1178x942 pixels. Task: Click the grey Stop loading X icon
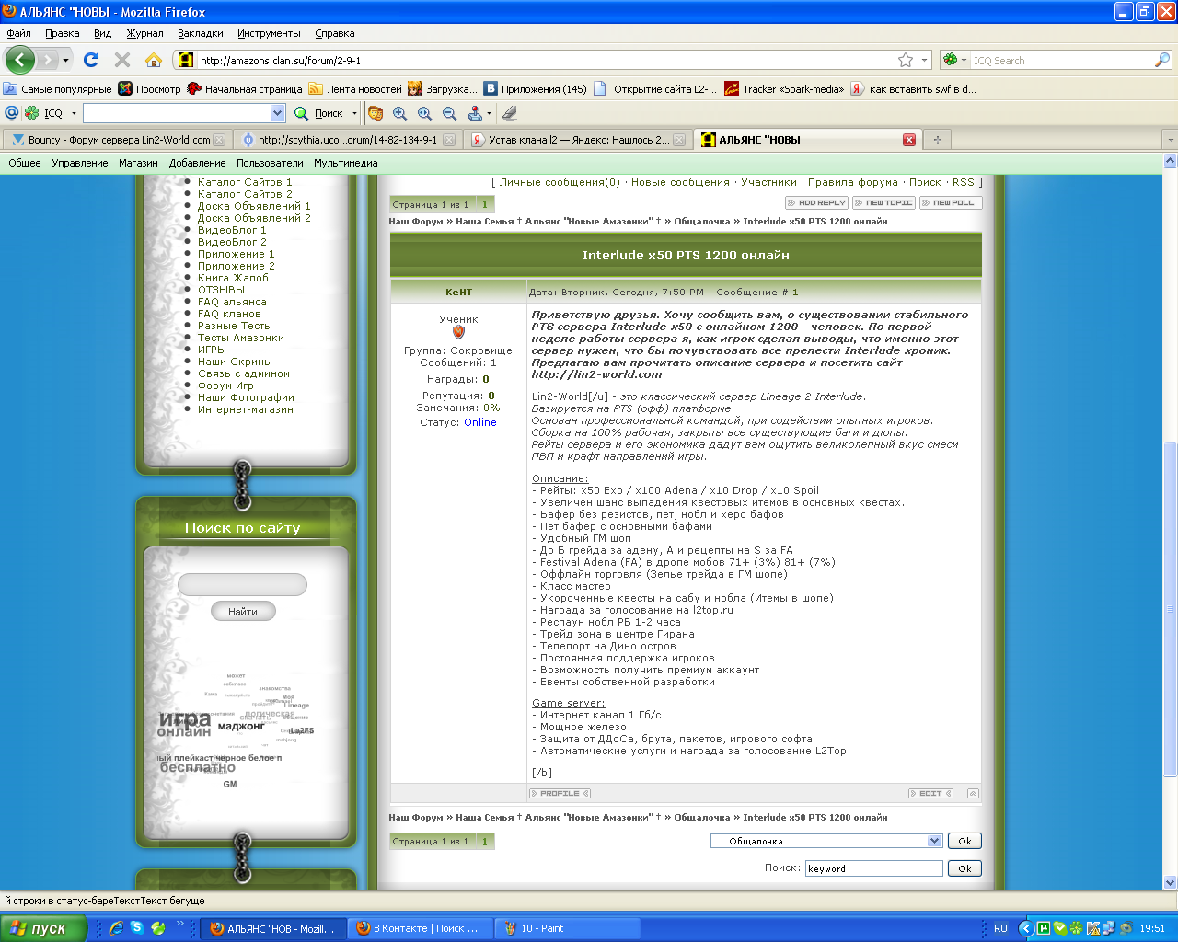(122, 60)
